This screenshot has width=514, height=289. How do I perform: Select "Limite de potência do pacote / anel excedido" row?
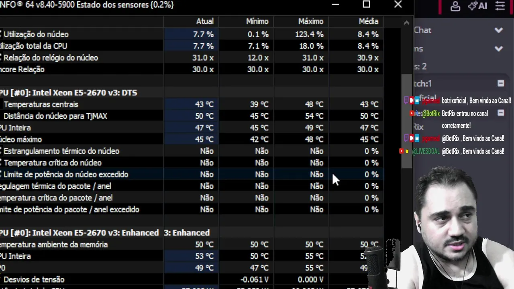192,209
